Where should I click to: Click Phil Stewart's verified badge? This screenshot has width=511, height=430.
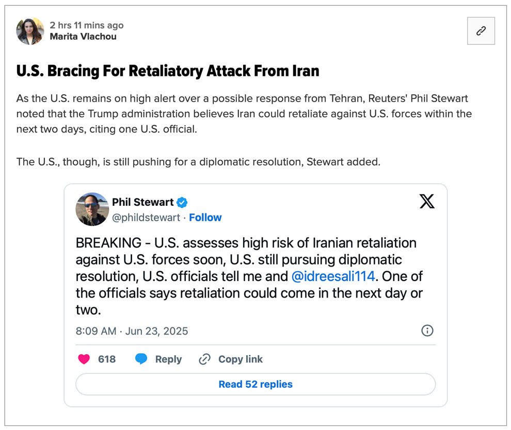pos(182,203)
